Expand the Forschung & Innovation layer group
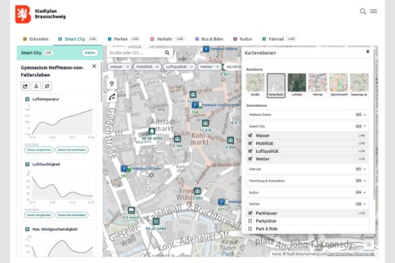This screenshot has width=395, height=263. tap(307, 181)
